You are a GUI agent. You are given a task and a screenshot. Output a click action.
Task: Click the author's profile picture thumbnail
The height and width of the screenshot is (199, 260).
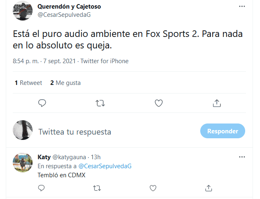pyautogui.click(x=23, y=11)
